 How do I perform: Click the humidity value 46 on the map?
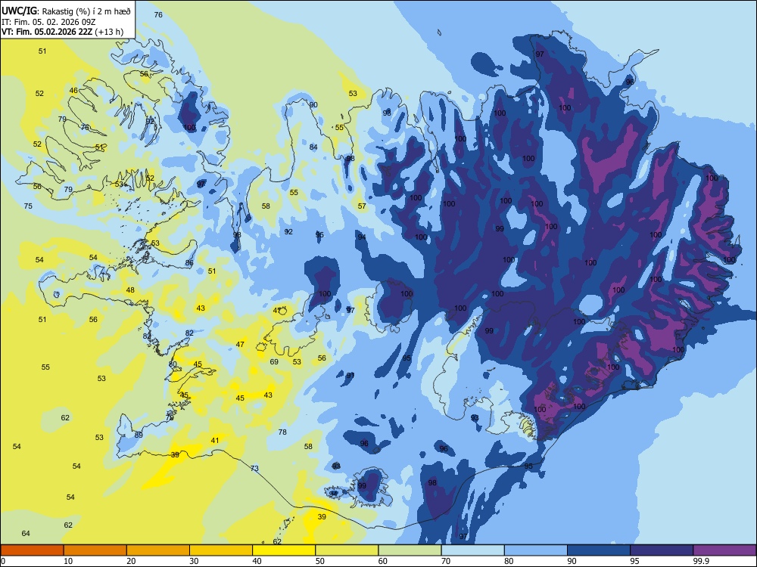pos(73,90)
